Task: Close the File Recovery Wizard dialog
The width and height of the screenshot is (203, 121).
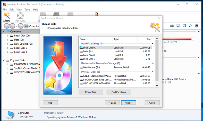Action: click(x=159, y=18)
